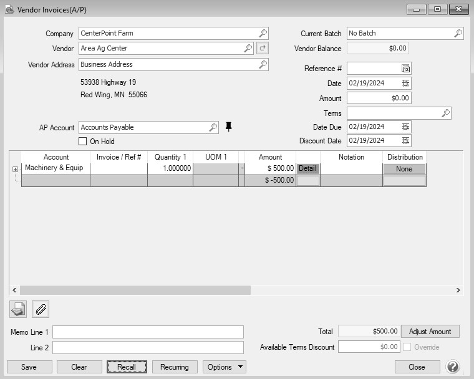Open the Reference # sequence number icon

pyautogui.click(x=405, y=69)
